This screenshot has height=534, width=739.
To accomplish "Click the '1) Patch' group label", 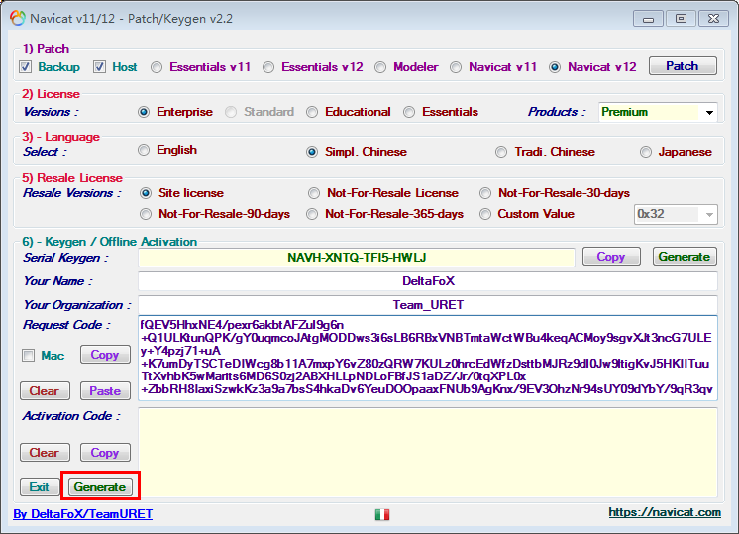I will [46, 49].
